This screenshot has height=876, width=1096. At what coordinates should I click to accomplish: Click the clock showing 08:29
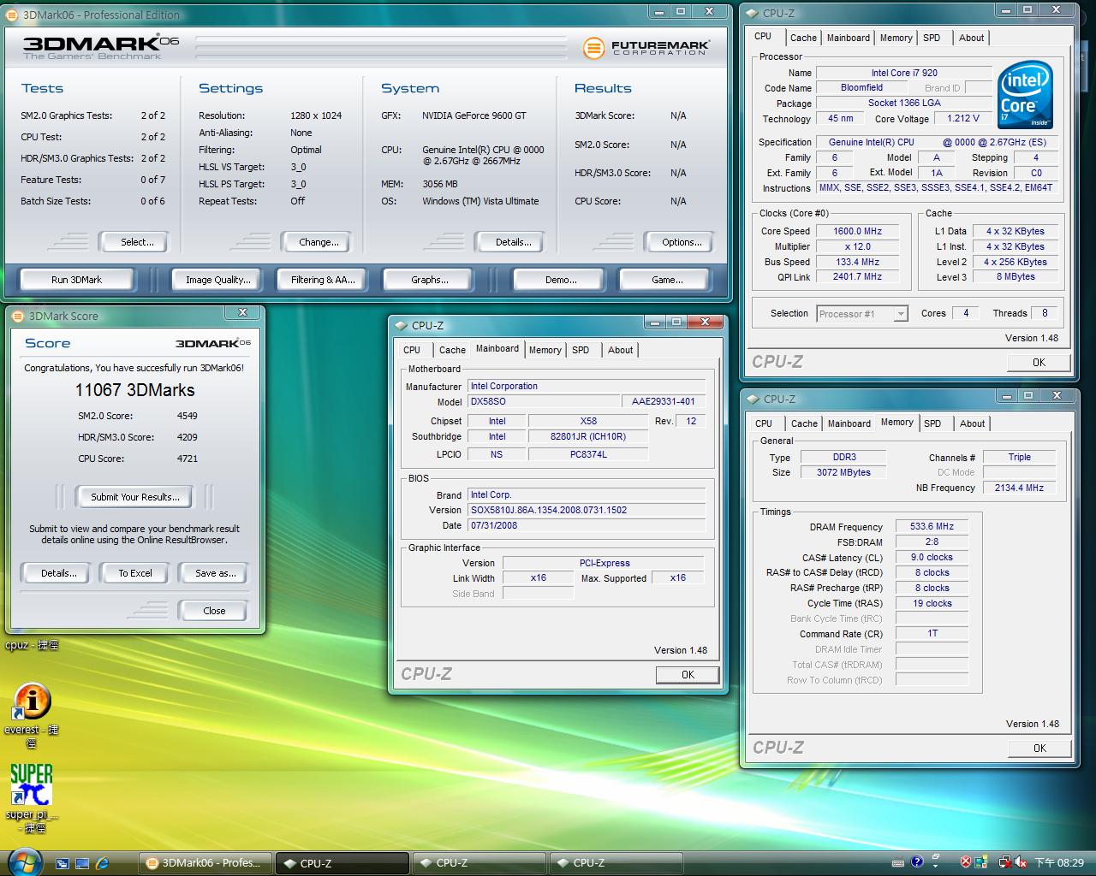[x=1059, y=863]
